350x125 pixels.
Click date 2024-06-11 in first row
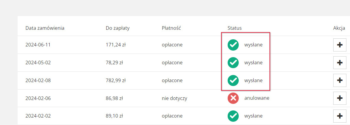tap(38, 45)
